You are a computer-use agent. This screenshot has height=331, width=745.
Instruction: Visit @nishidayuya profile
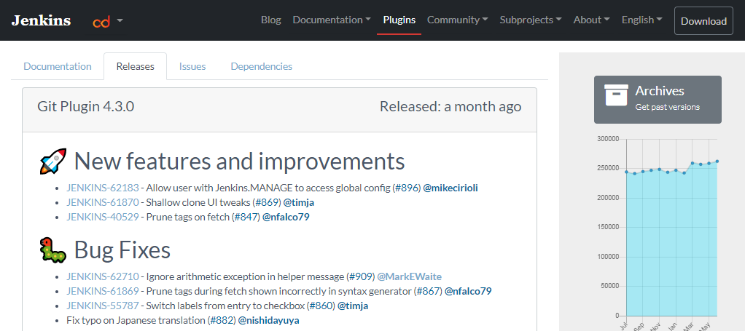click(x=268, y=321)
